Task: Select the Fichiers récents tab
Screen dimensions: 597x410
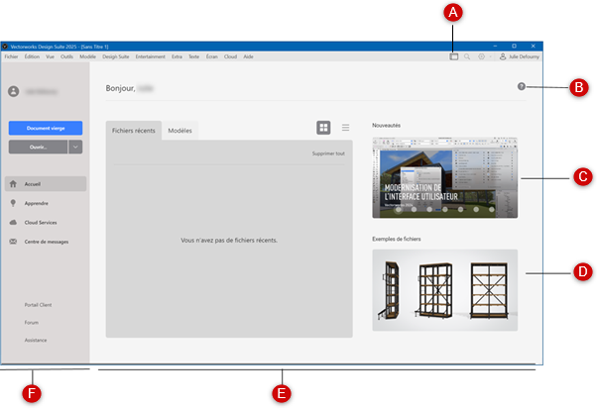Action: (x=133, y=131)
